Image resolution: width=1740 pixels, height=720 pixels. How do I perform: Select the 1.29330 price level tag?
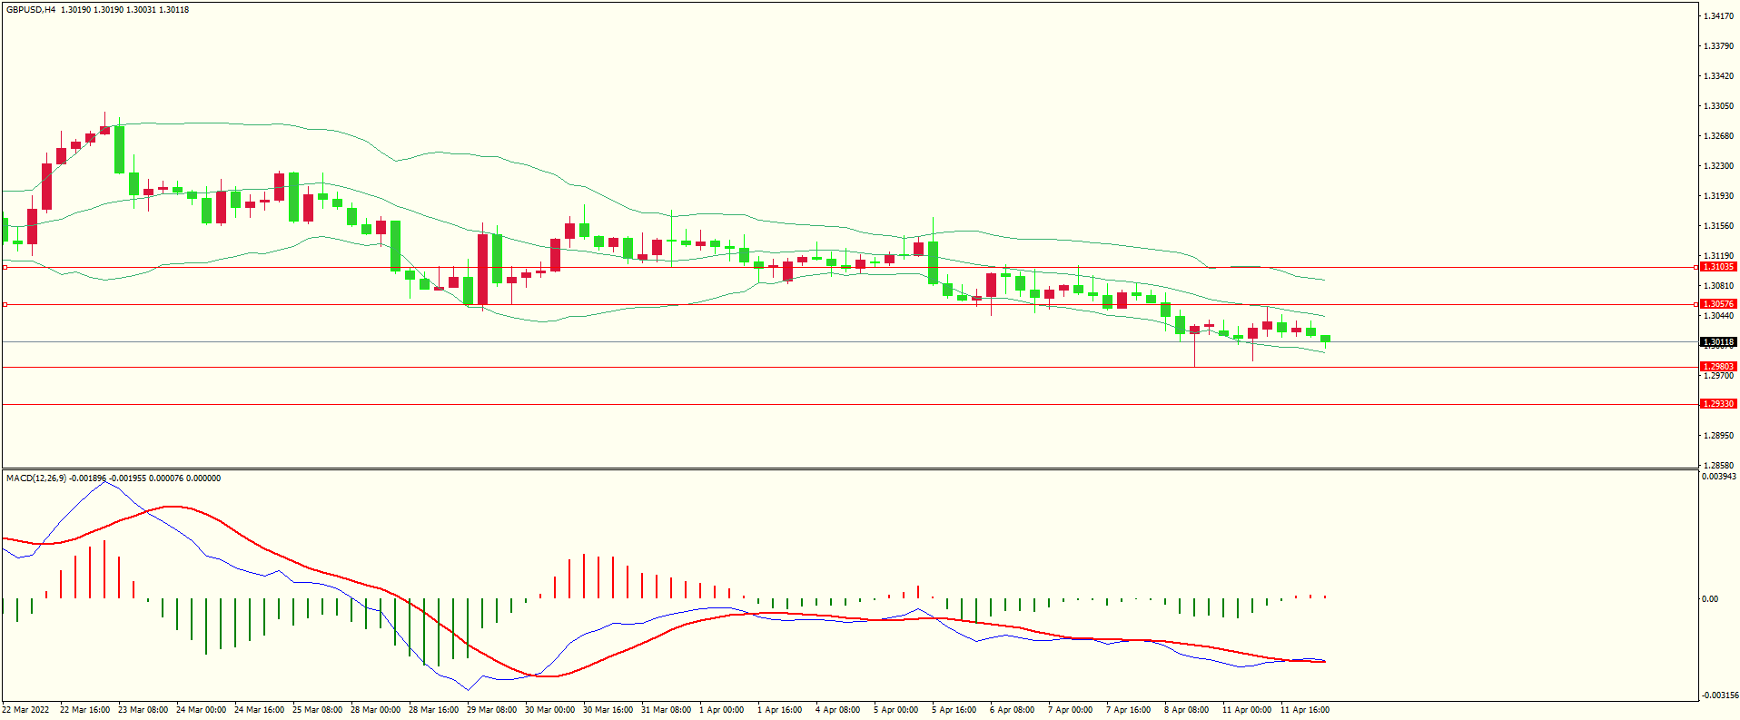point(1717,404)
